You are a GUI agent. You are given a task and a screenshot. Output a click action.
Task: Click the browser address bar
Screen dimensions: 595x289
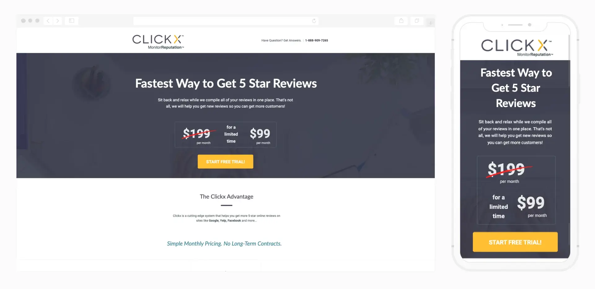pos(226,21)
